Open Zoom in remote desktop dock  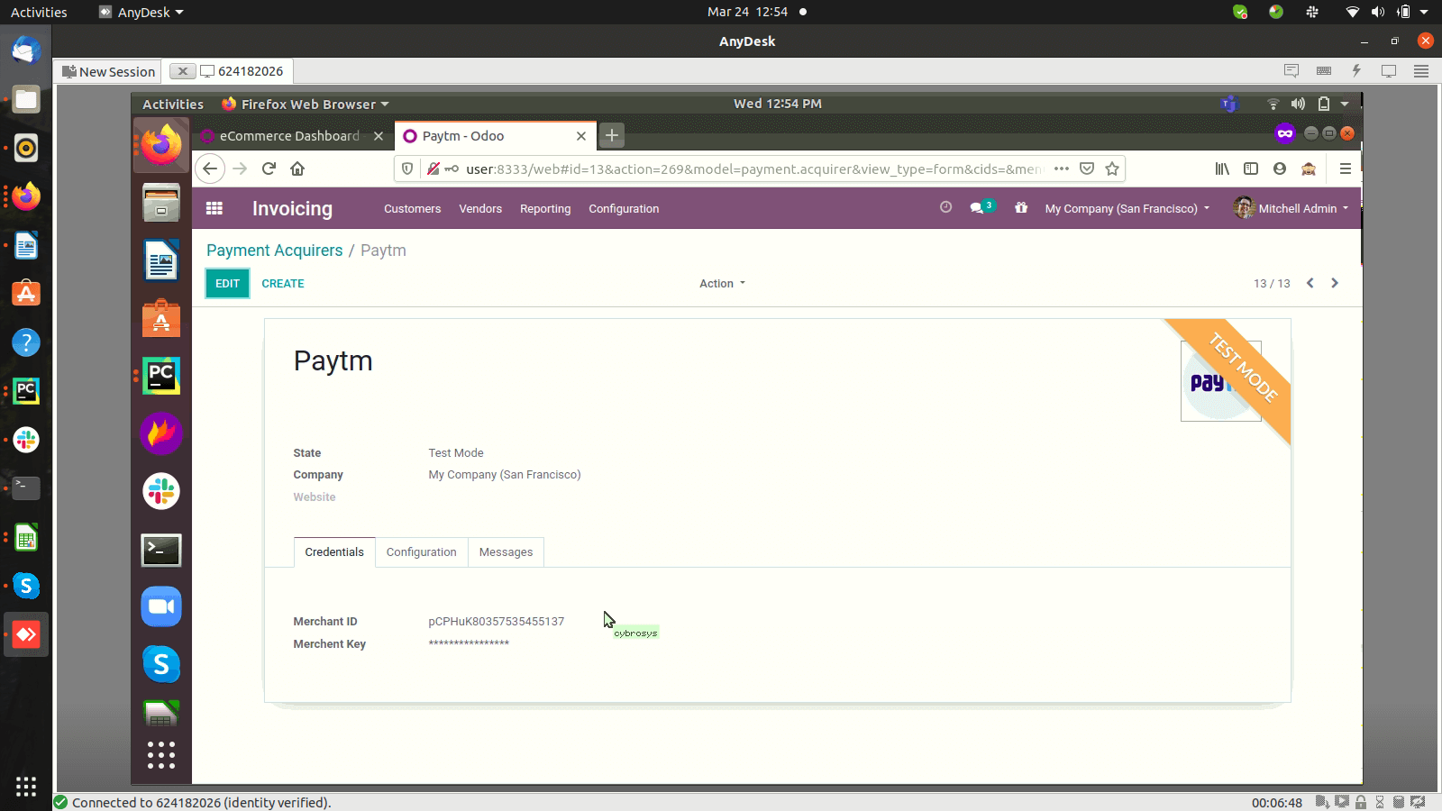point(161,606)
